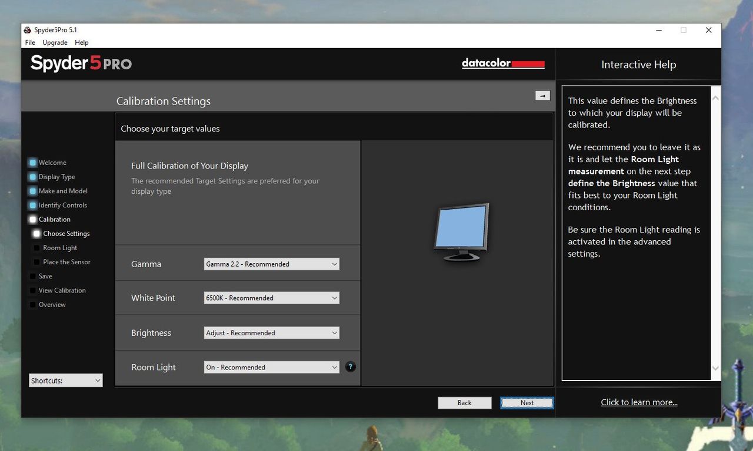This screenshot has height=451, width=753.
Task: Open the Upgrade menu
Action: click(x=55, y=42)
